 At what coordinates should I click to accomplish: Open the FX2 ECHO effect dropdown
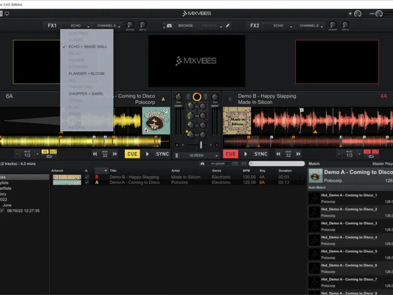coord(279,26)
